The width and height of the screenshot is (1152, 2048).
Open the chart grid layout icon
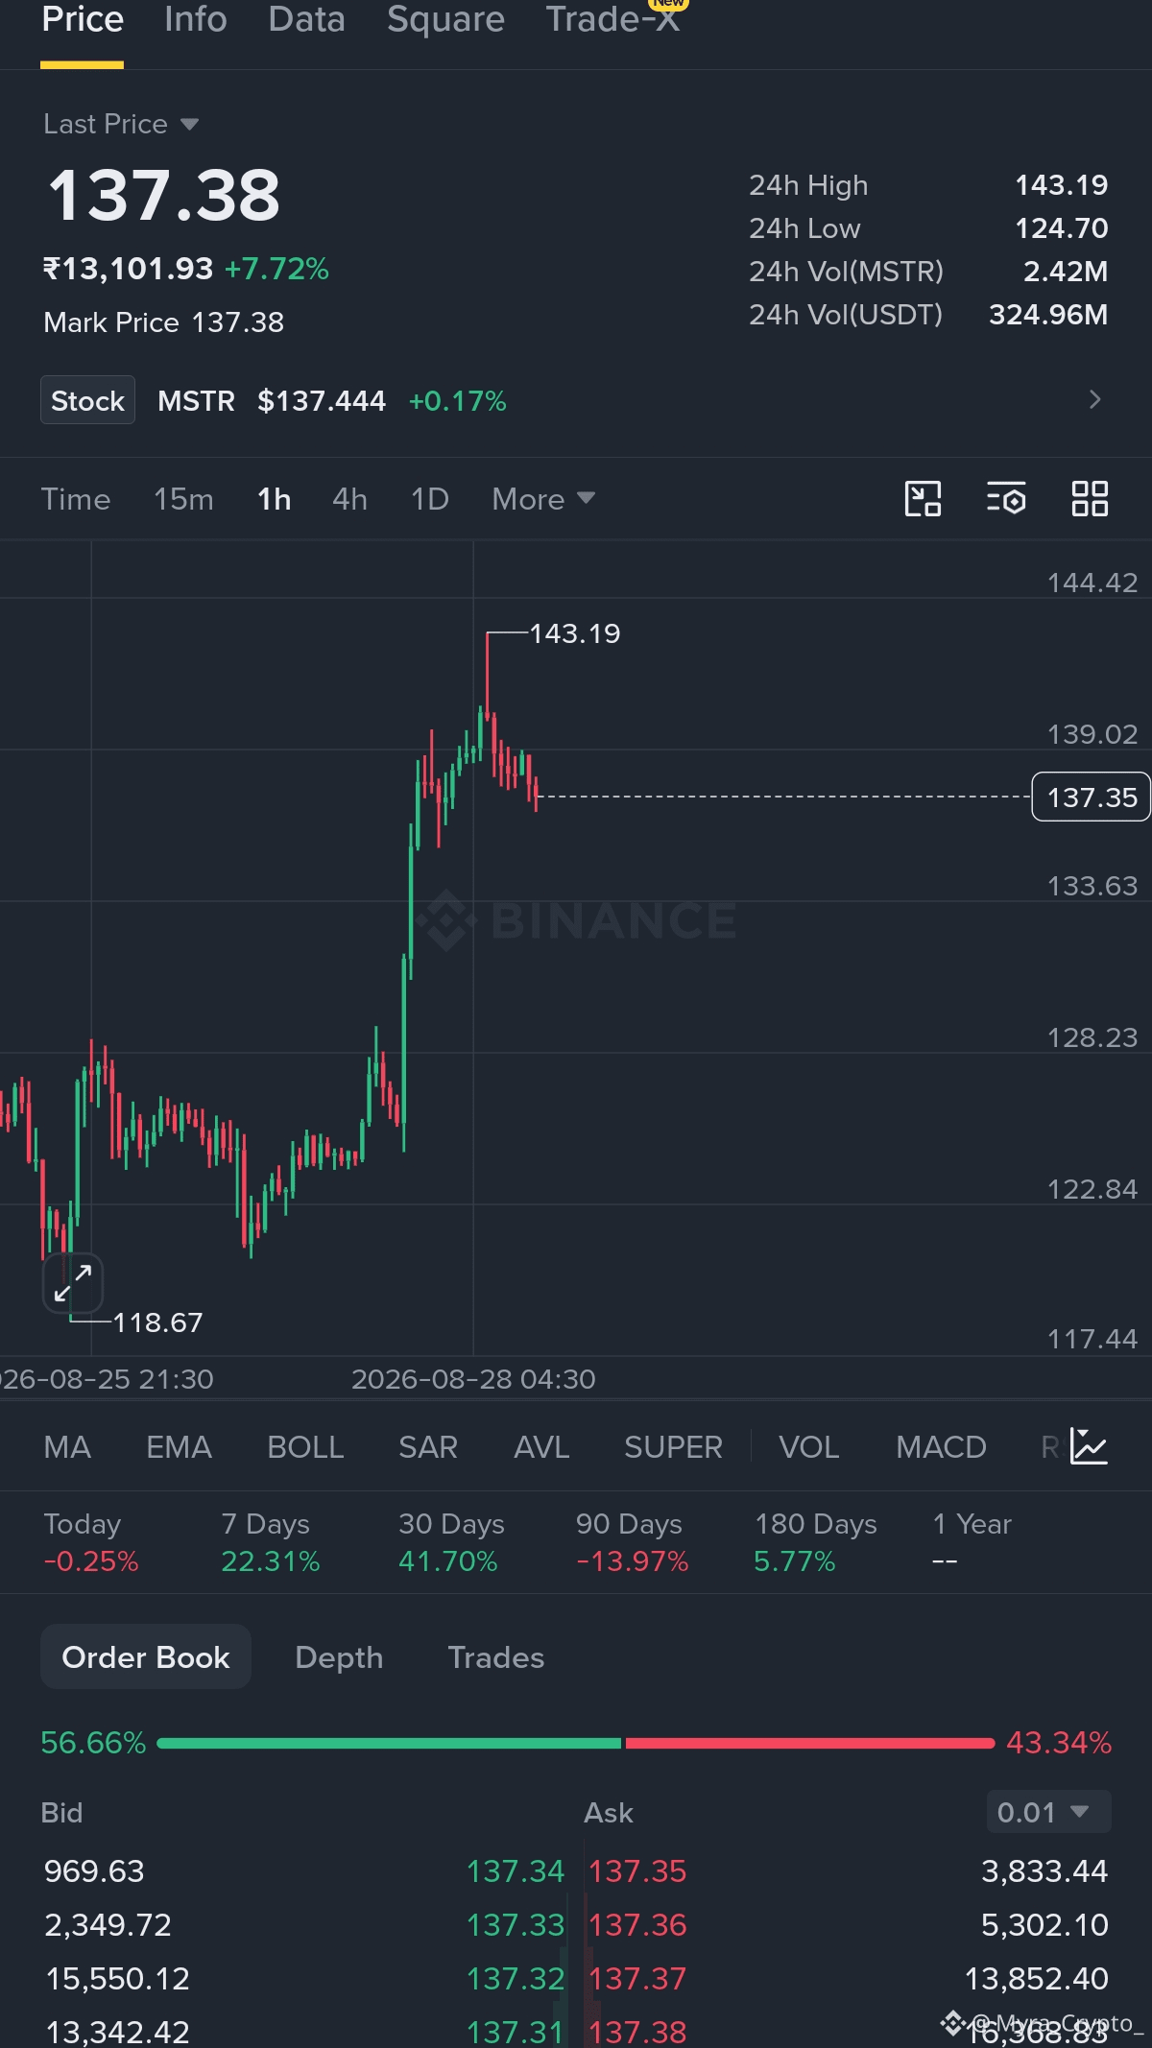[x=1090, y=499]
